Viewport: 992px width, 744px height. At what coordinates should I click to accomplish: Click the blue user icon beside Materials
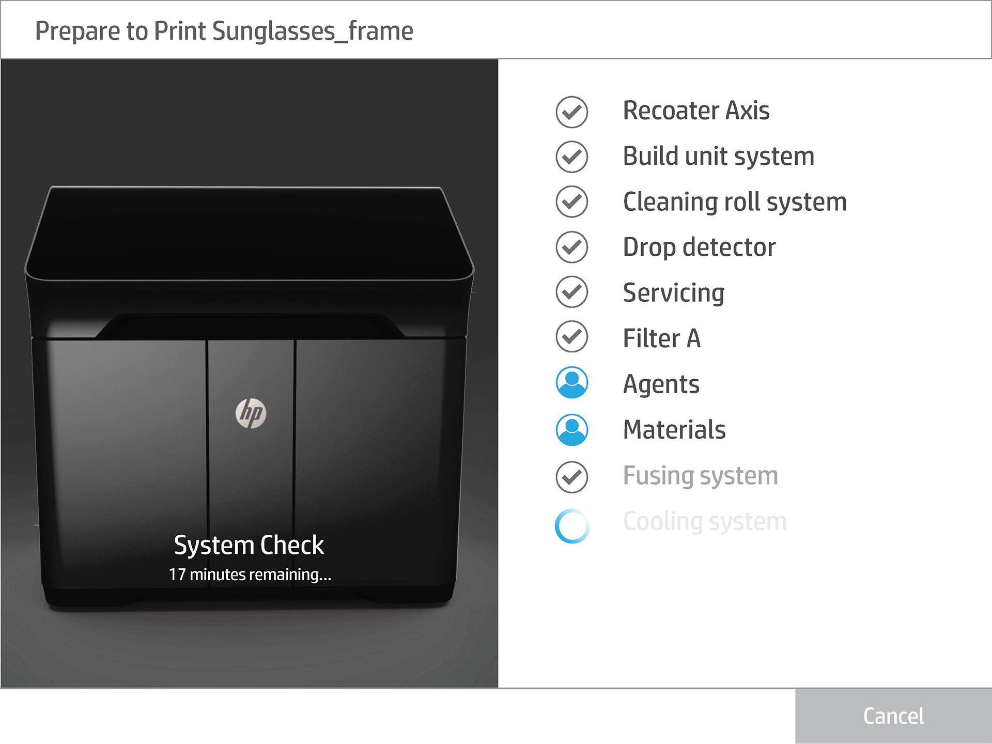[571, 429]
